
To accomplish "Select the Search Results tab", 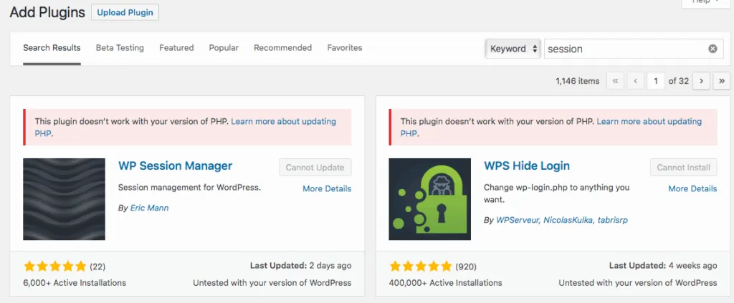I will (52, 48).
